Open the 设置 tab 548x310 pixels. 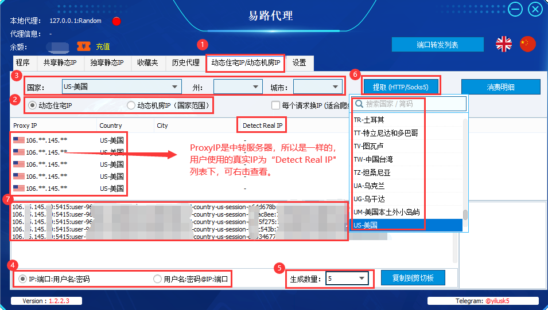(299, 63)
